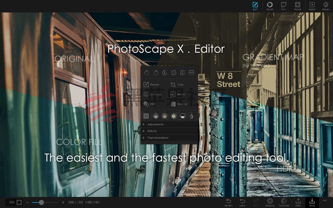
Task: Show the Original image
Action: coord(270,203)
